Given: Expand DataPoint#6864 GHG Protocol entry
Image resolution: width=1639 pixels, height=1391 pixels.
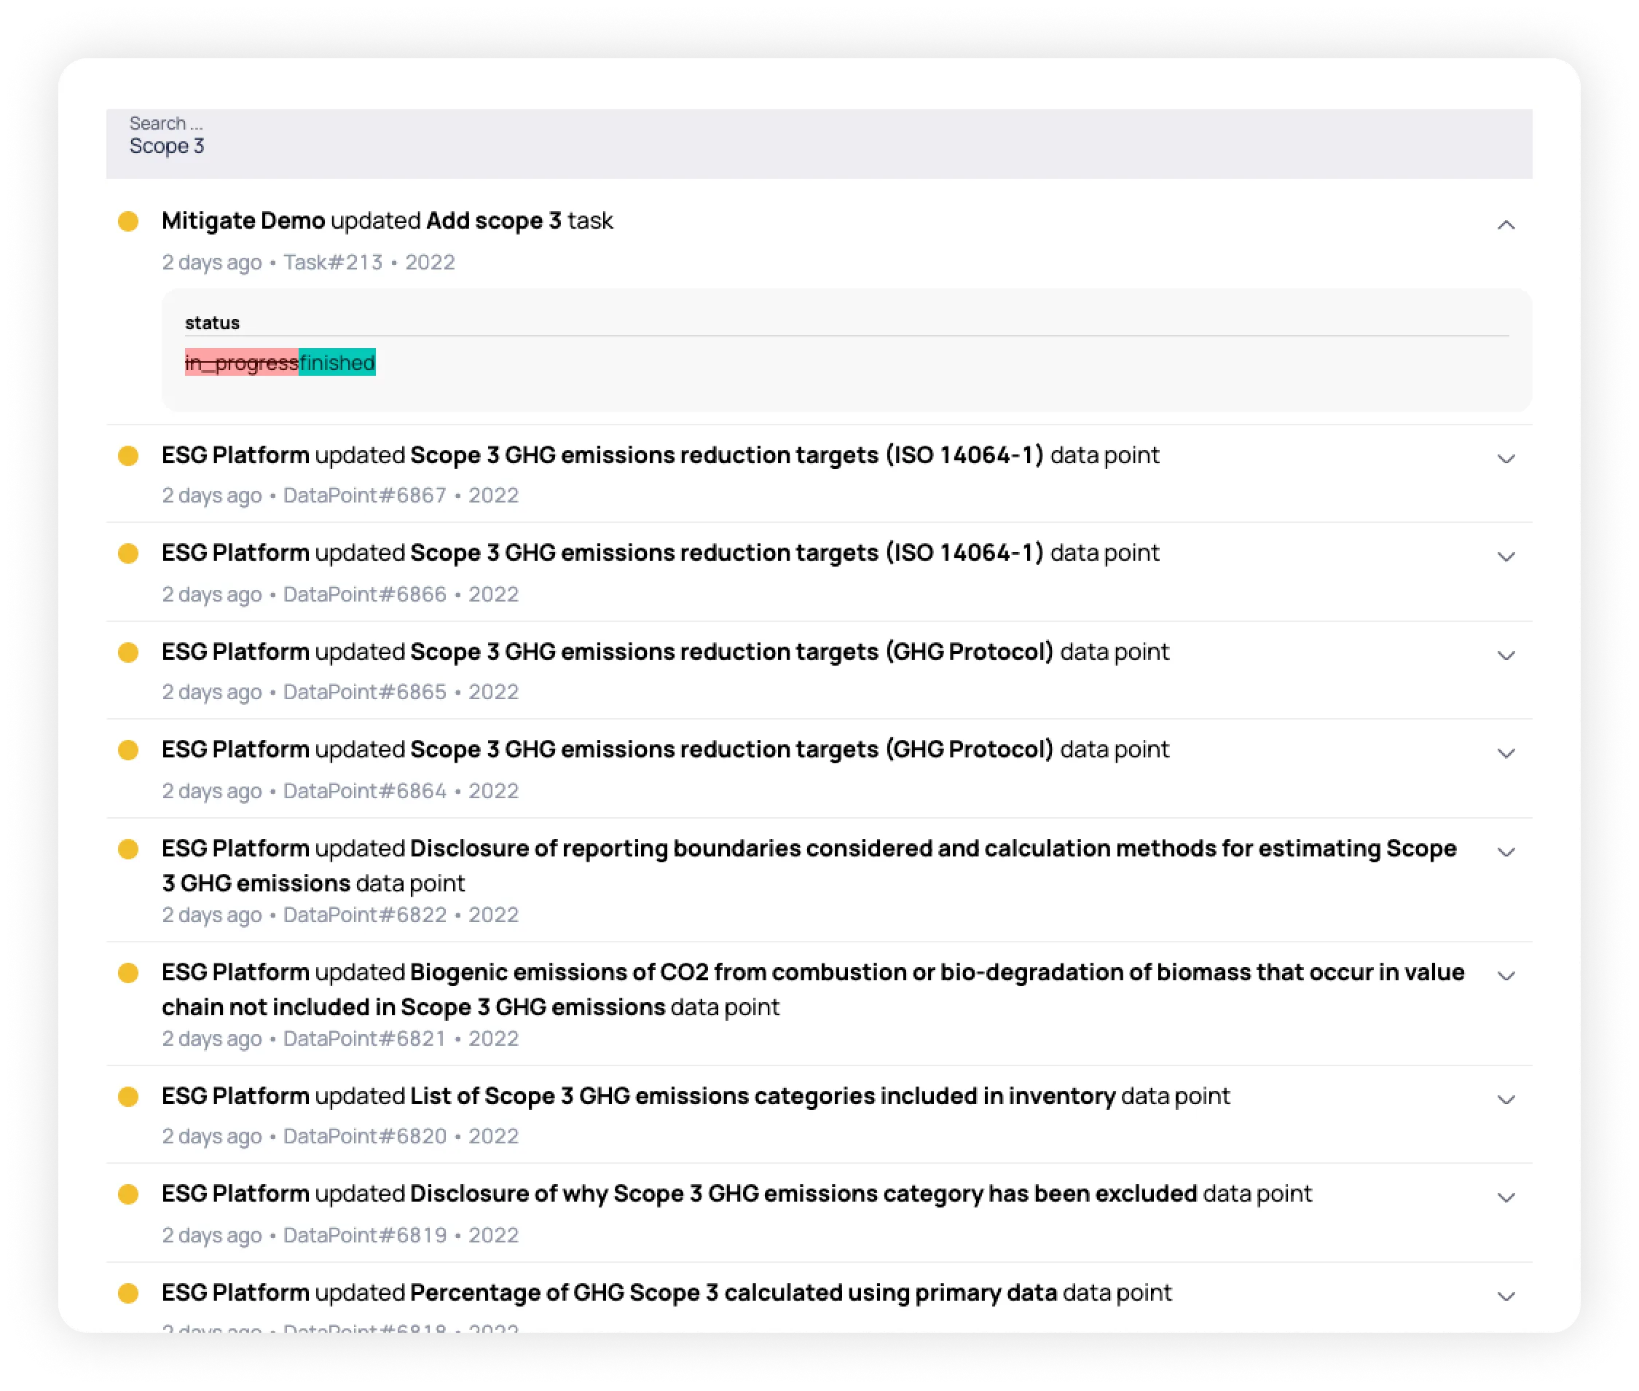Looking at the screenshot, I should click(x=1506, y=753).
